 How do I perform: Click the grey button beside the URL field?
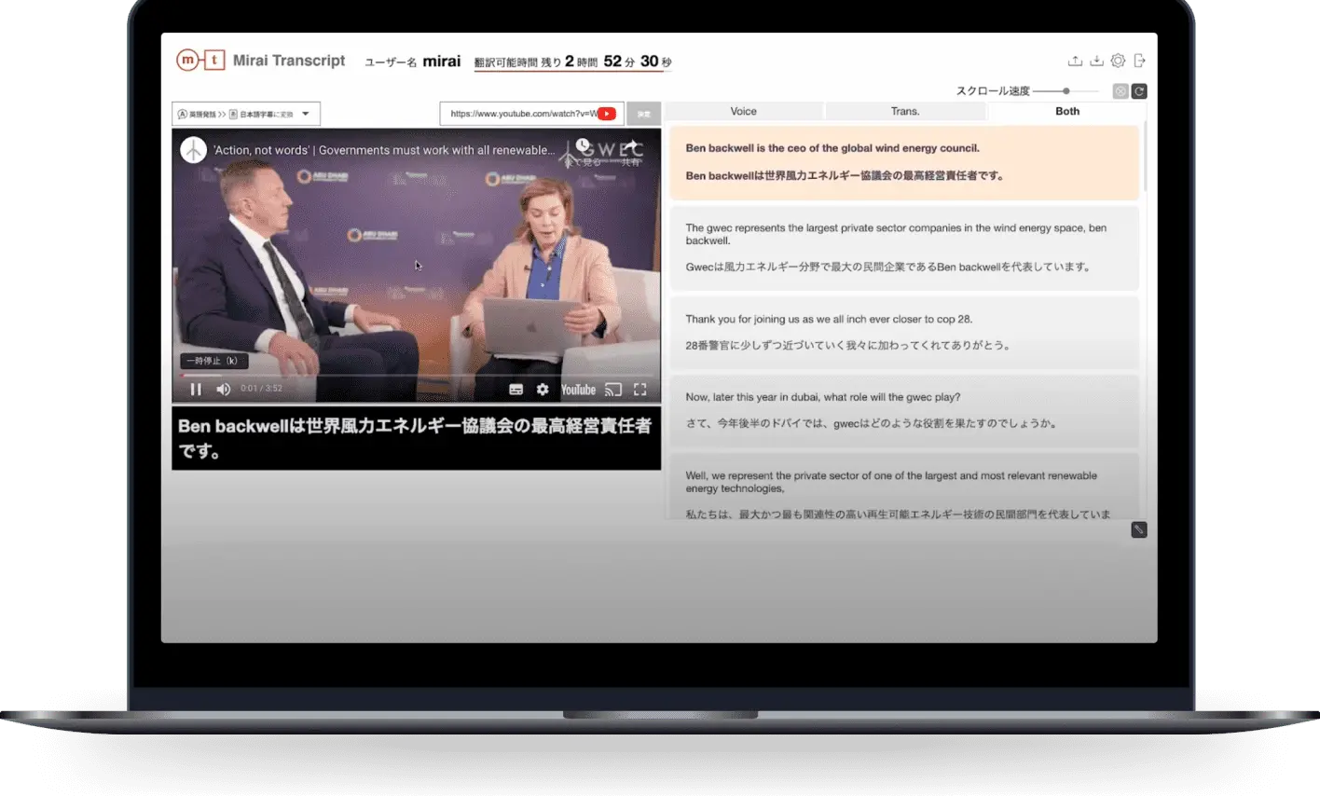pos(643,114)
